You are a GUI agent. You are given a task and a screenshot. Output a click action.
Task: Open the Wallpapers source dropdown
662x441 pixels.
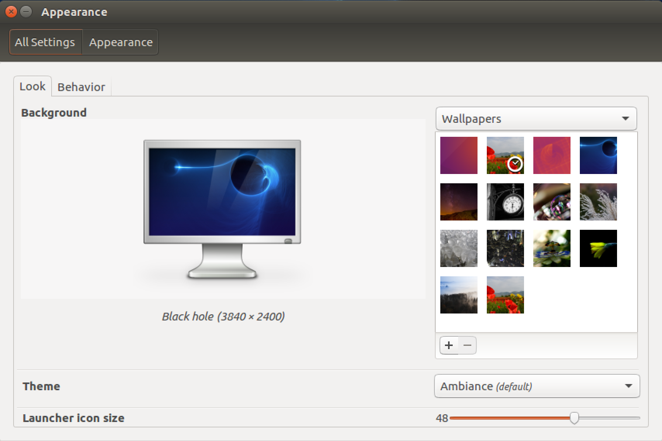[x=536, y=119]
